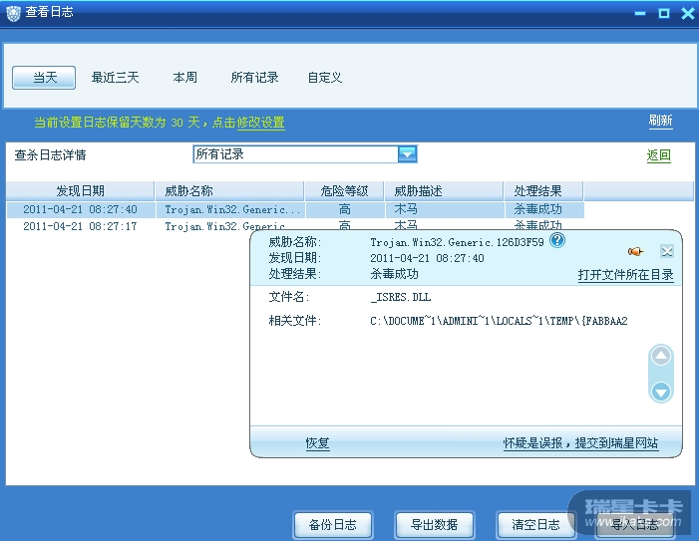The image size is (699, 541).
Task: Maximize the 查看日志 window
Action: click(664, 13)
